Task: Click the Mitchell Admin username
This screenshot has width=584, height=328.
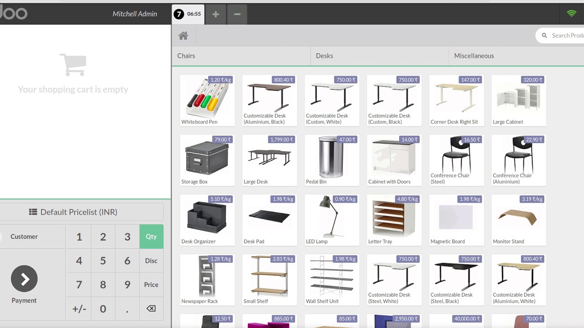Action: coord(135,14)
